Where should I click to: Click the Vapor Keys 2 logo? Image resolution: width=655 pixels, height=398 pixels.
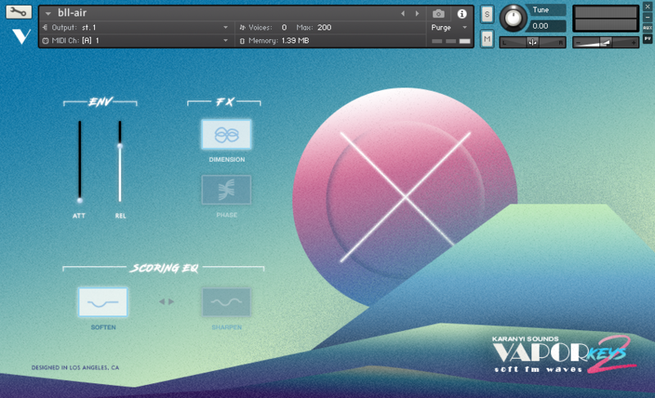(x=563, y=354)
